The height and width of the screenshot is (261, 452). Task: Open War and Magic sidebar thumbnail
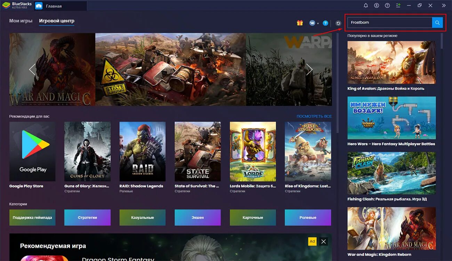(392, 229)
